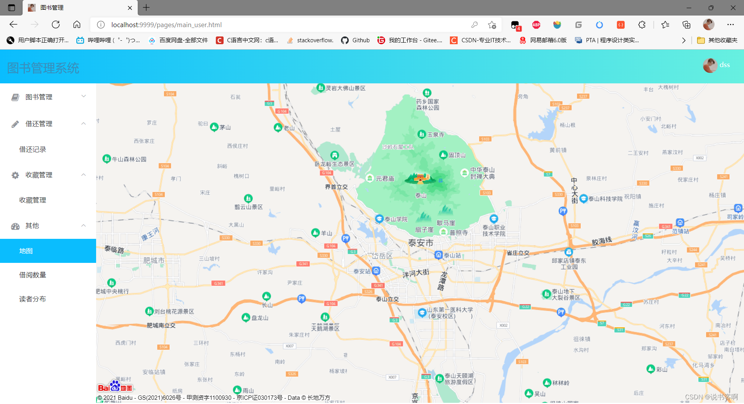Open ABP ad blocker extension

tap(536, 25)
